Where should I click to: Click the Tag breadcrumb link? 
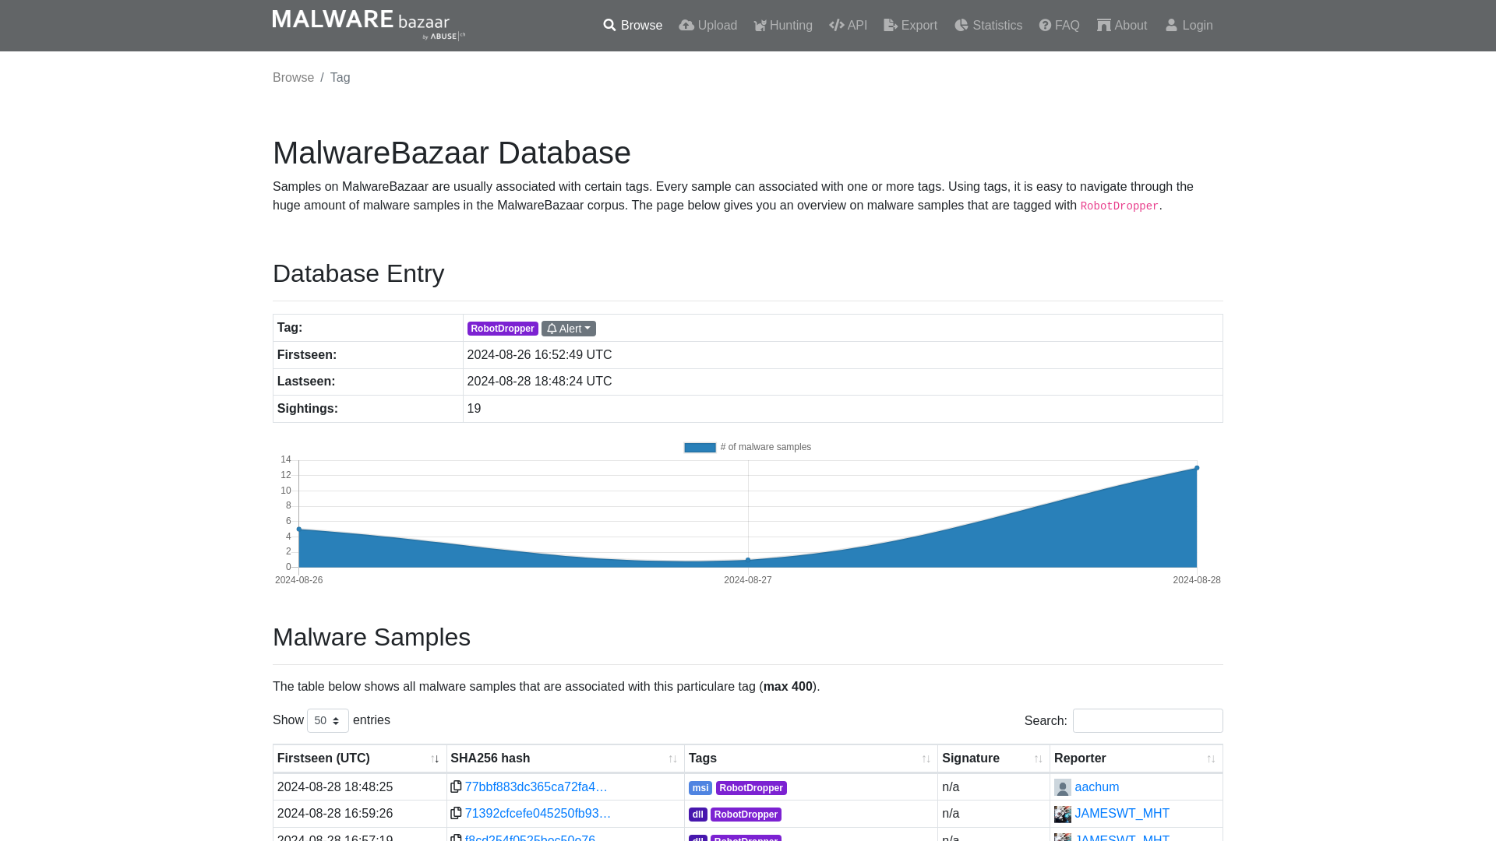[340, 78]
